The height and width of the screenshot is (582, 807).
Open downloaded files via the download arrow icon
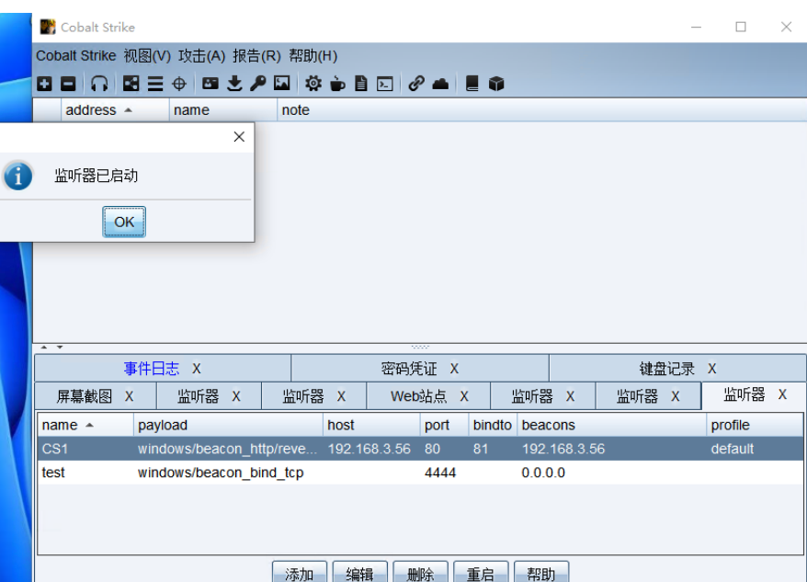(x=234, y=84)
